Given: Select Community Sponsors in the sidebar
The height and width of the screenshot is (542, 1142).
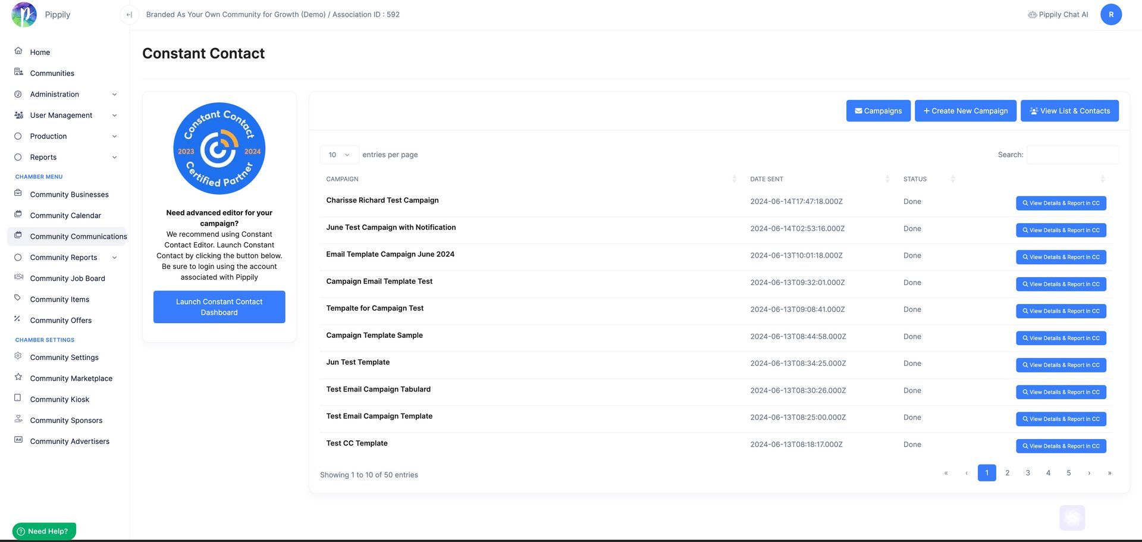Looking at the screenshot, I should (66, 421).
